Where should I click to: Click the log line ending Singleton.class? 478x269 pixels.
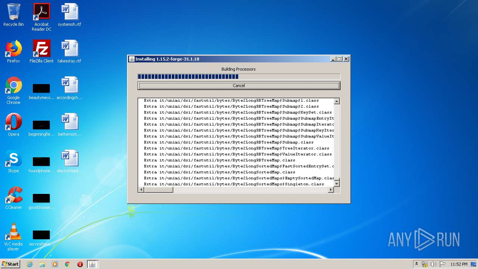point(234,184)
